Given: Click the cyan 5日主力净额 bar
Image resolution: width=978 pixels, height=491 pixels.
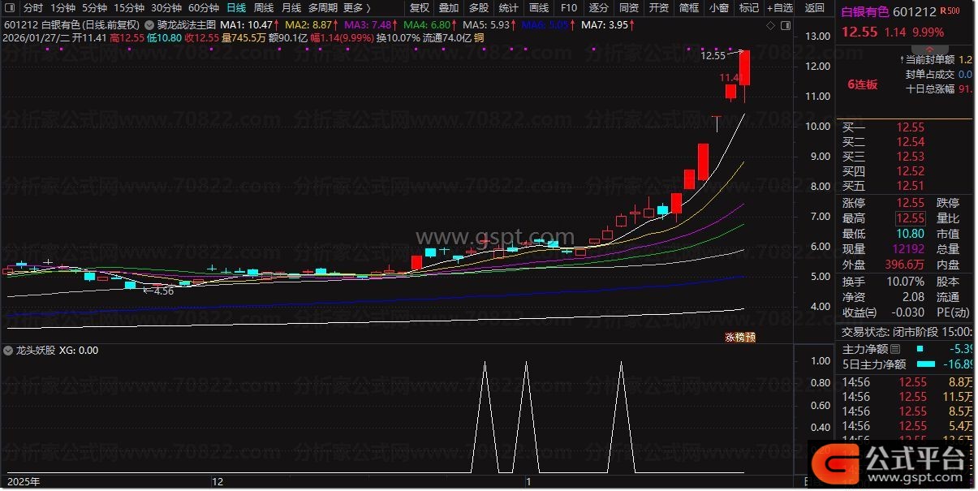Looking at the screenshot, I should pos(926,364).
